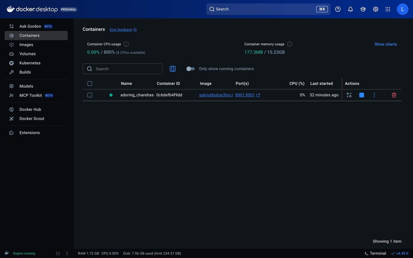Sort by Name column header
This screenshot has width=413, height=258.
click(x=126, y=84)
